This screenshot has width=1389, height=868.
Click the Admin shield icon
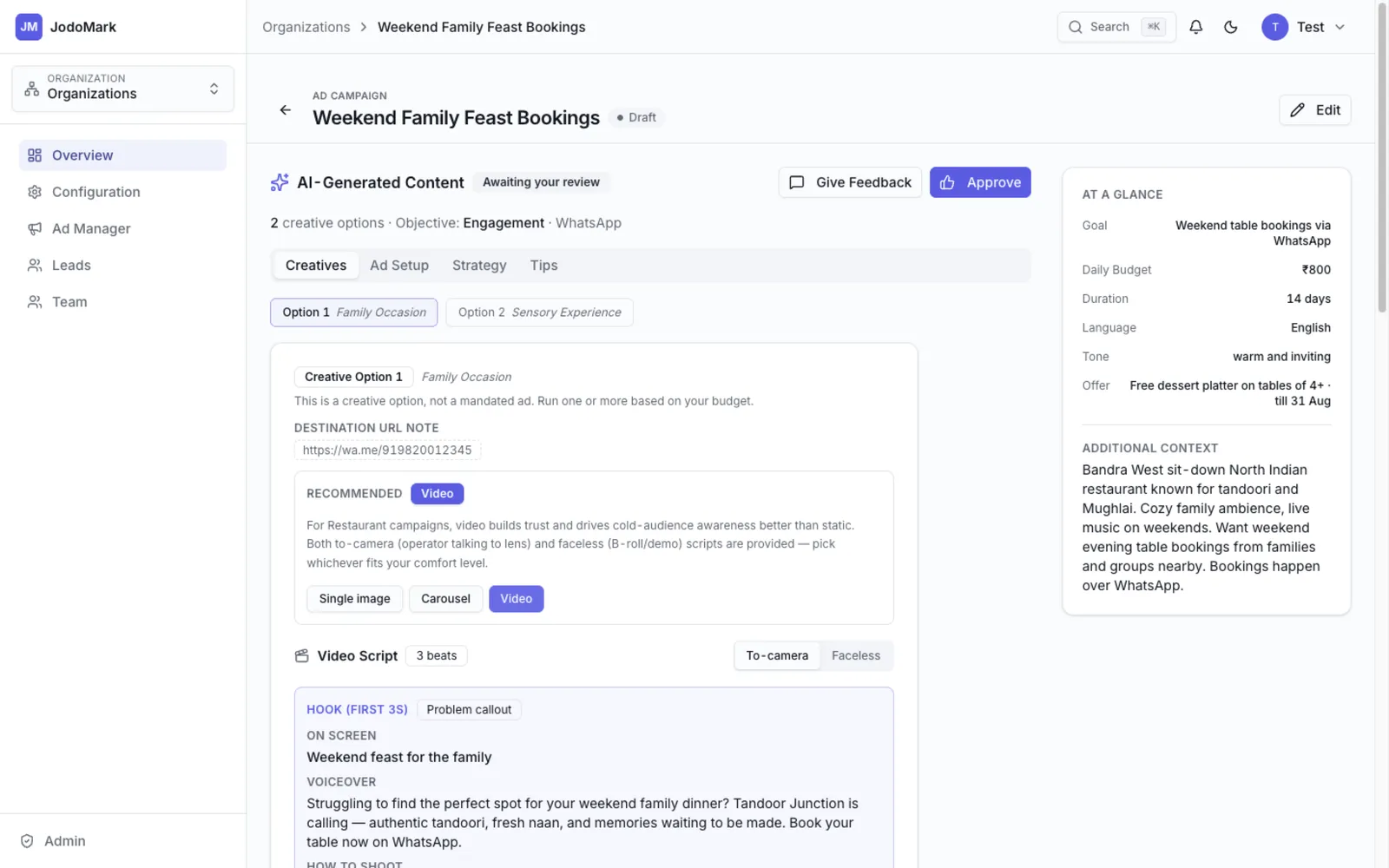[27, 841]
